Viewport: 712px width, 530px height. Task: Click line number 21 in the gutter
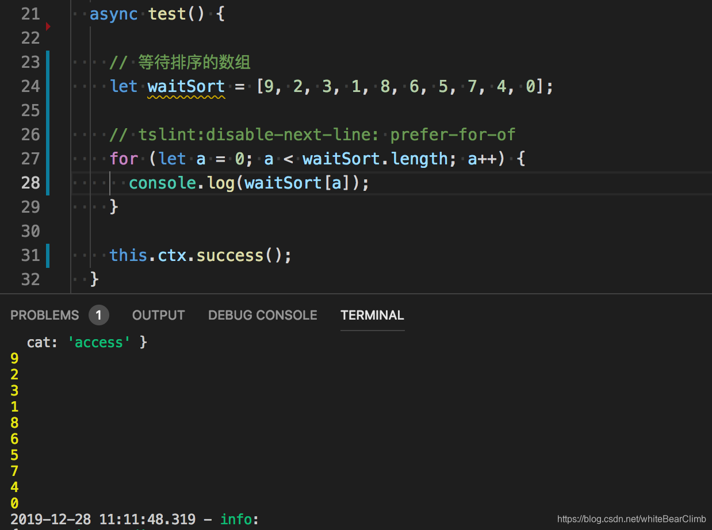[30, 14]
